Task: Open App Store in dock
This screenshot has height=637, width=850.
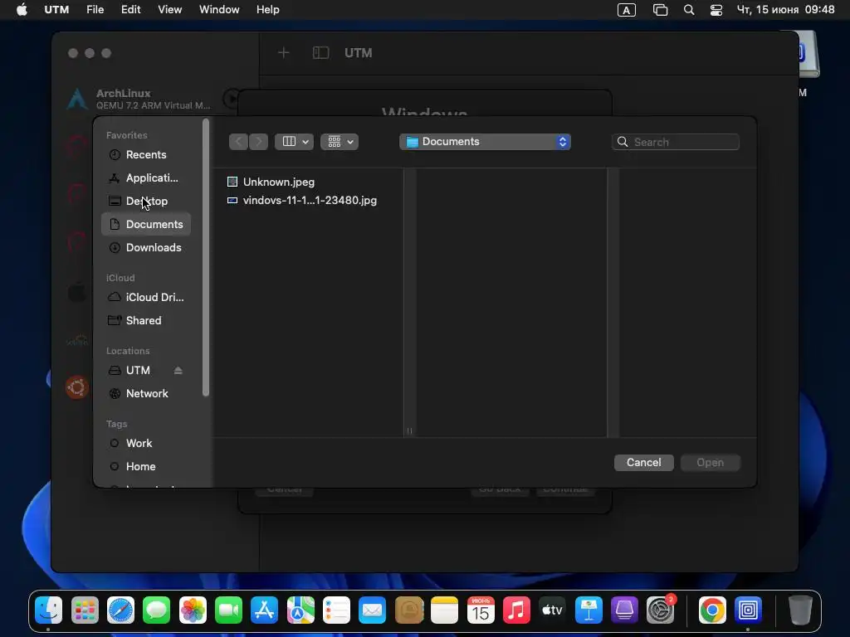Action: click(x=265, y=610)
